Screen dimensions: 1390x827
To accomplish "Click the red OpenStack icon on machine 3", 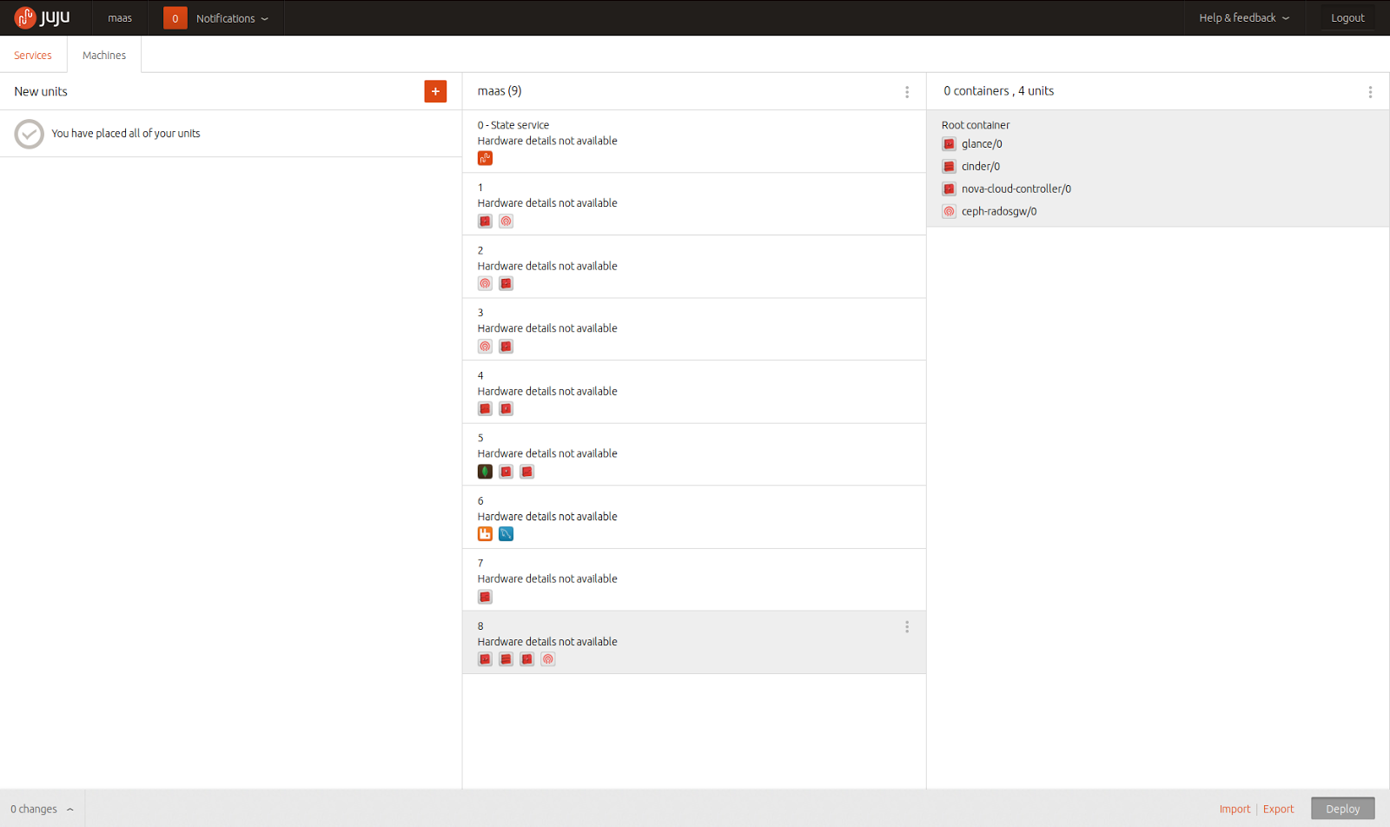I will [x=506, y=347].
